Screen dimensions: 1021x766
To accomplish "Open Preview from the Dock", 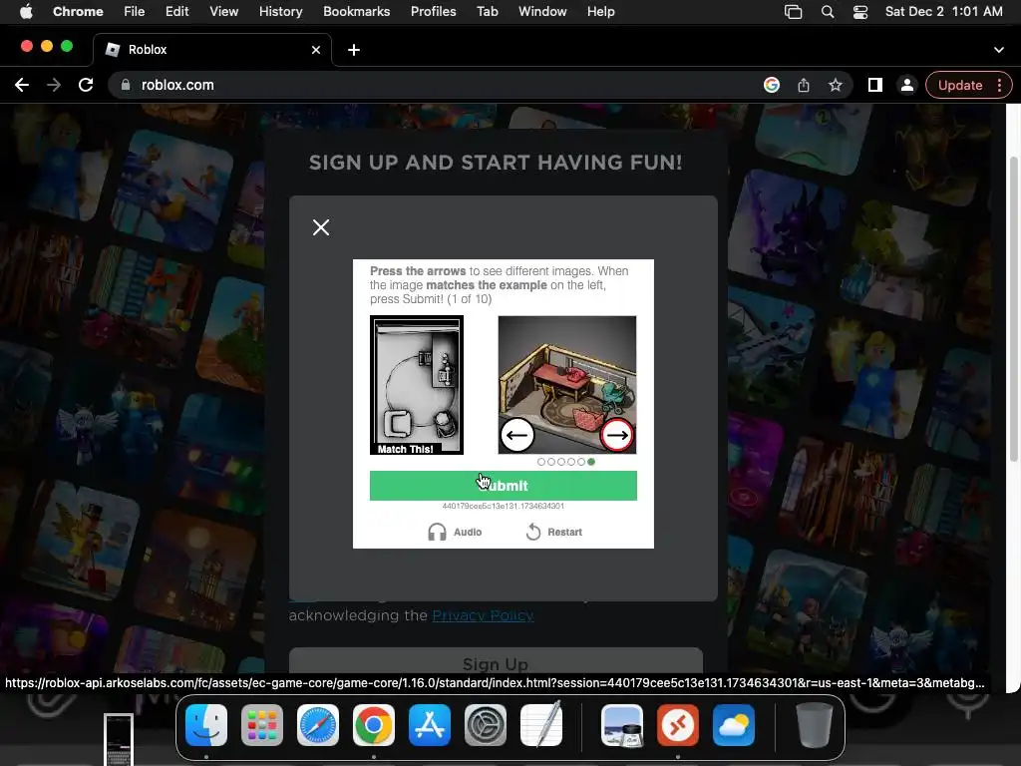I will coord(622,725).
